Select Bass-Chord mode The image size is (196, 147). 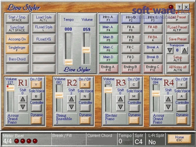(17, 59)
